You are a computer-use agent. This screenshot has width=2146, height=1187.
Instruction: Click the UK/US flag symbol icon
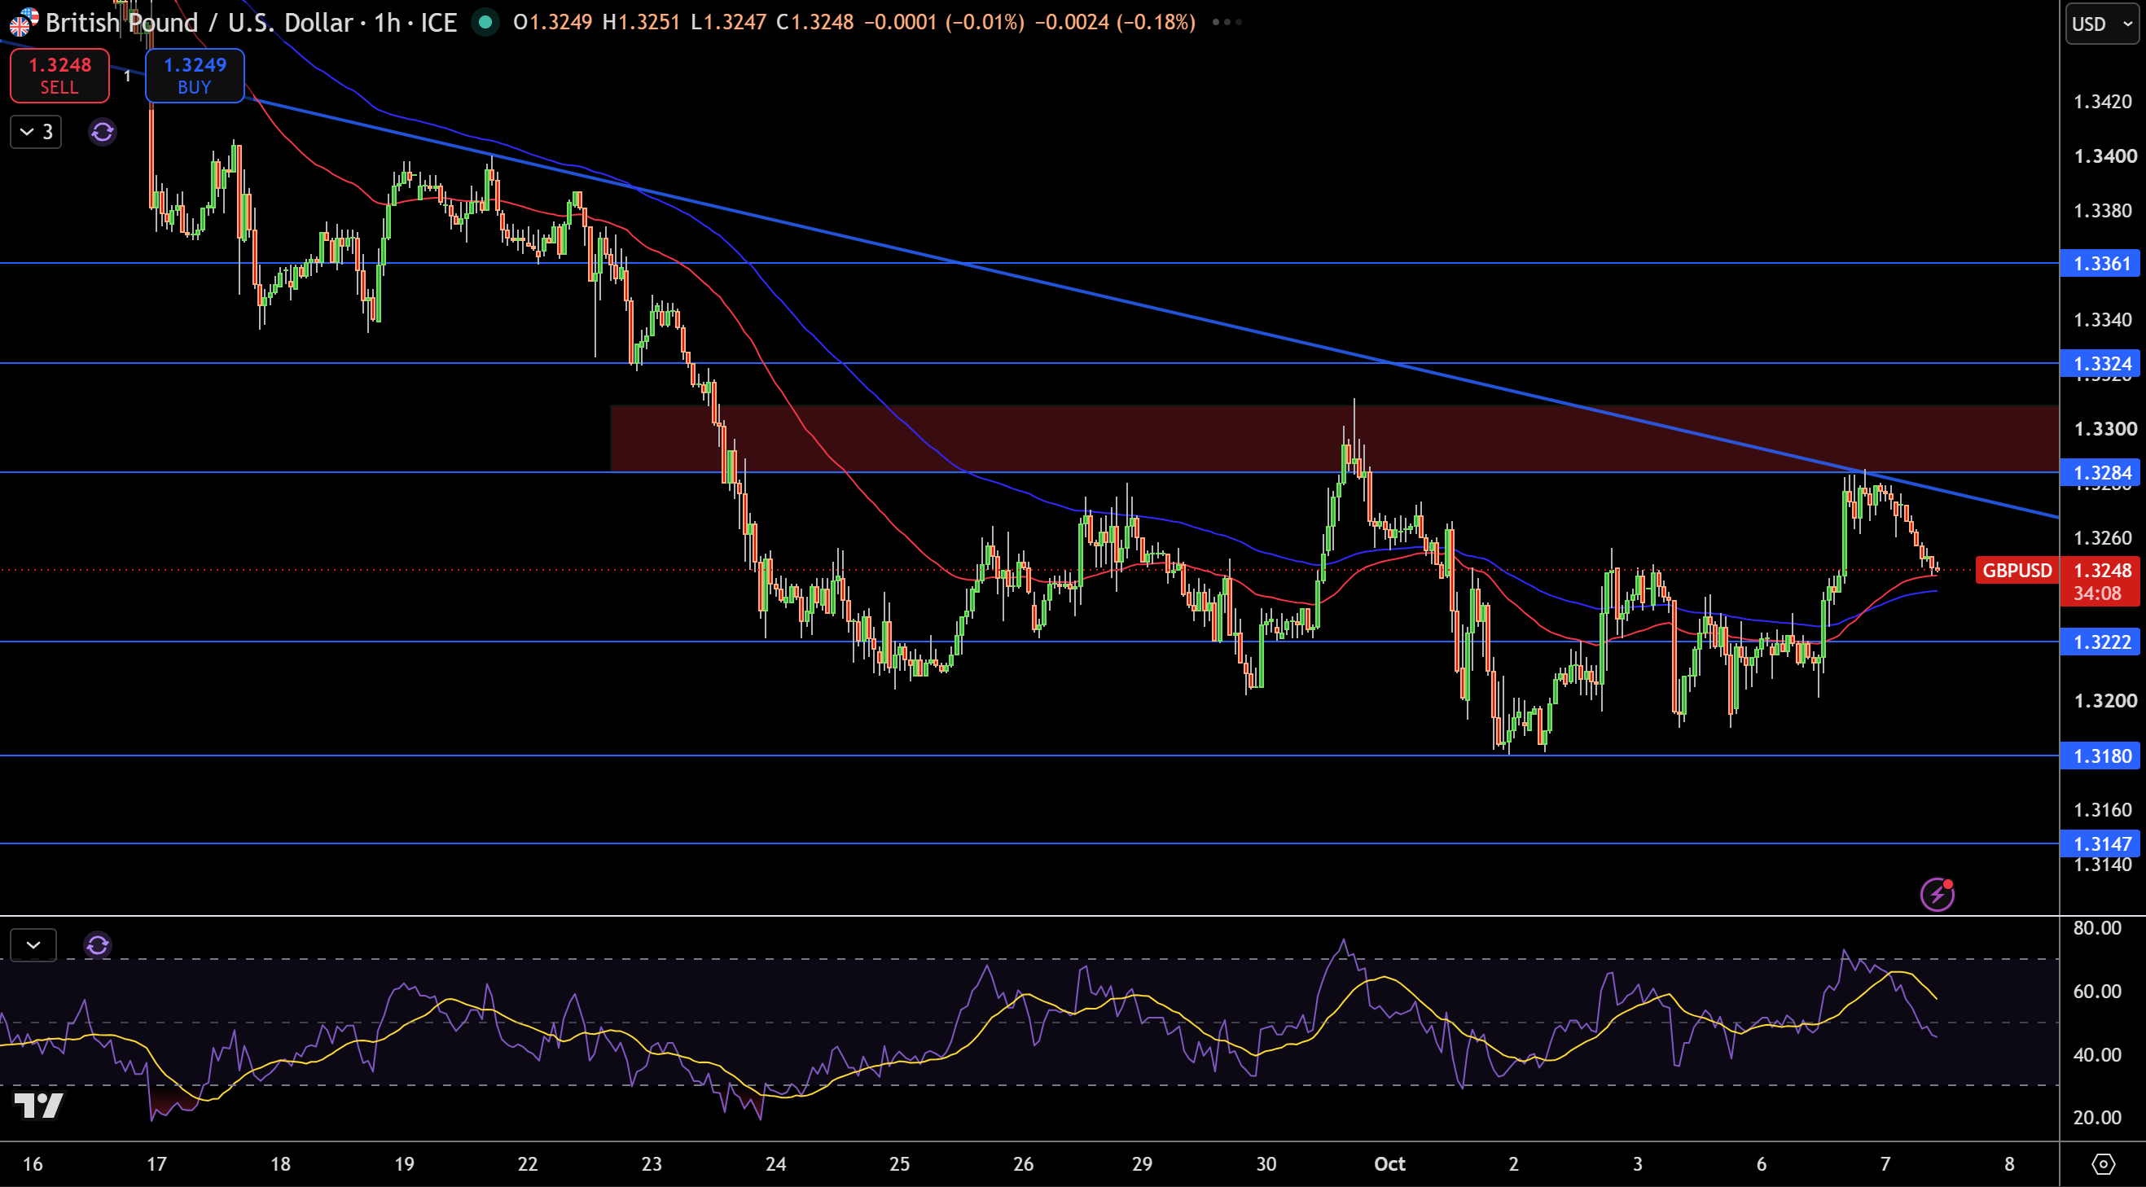pyautogui.click(x=24, y=23)
